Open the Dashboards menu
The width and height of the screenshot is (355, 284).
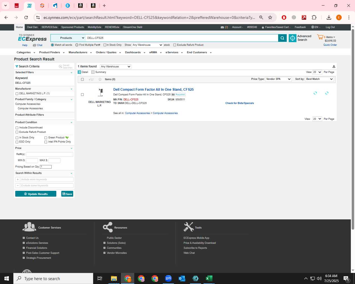click(x=135, y=52)
